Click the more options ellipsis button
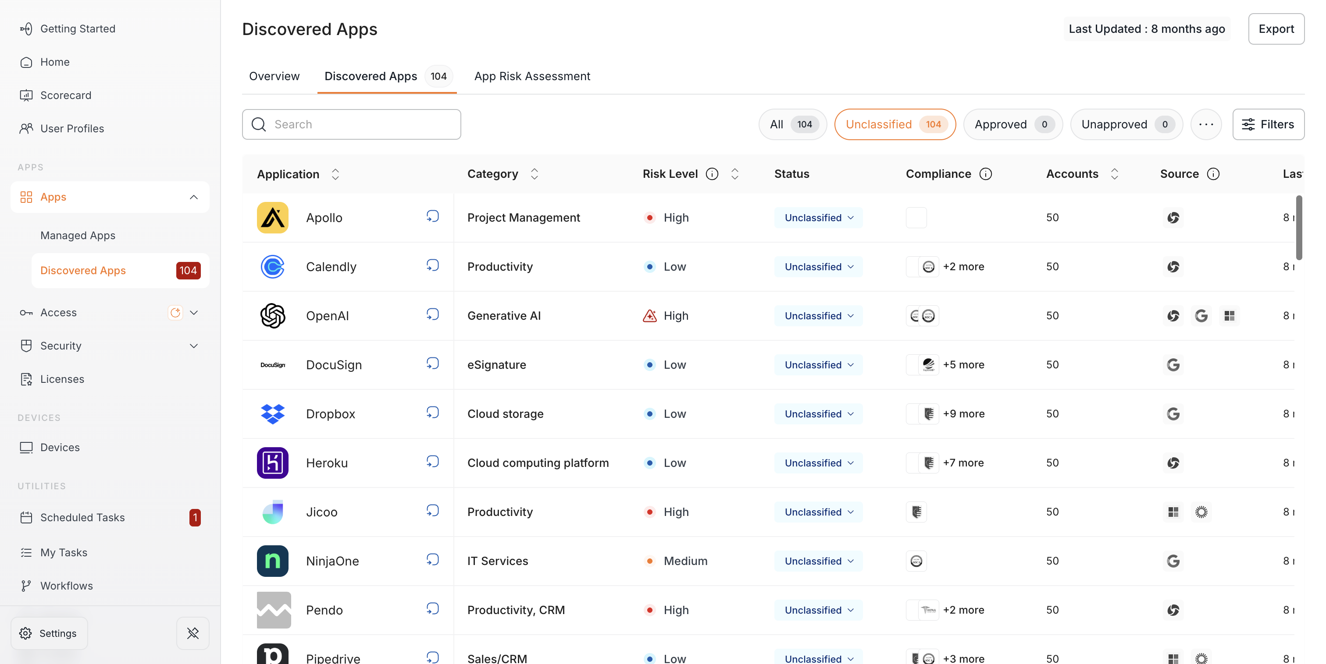This screenshot has height=664, width=1326. click(1206, 124)
